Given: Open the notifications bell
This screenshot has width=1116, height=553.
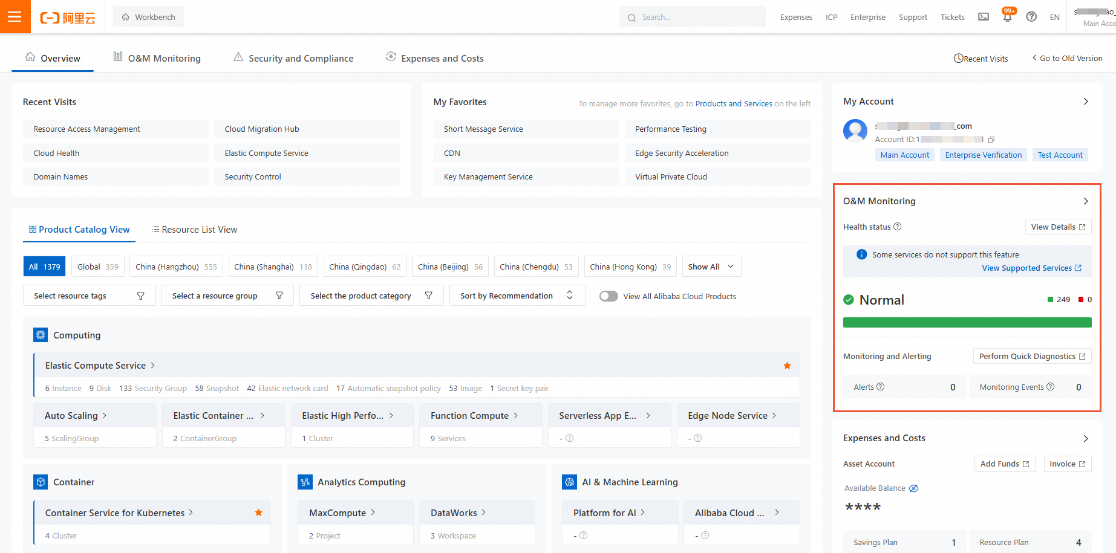Looking at the screenshot, I should click(1007, 17).
